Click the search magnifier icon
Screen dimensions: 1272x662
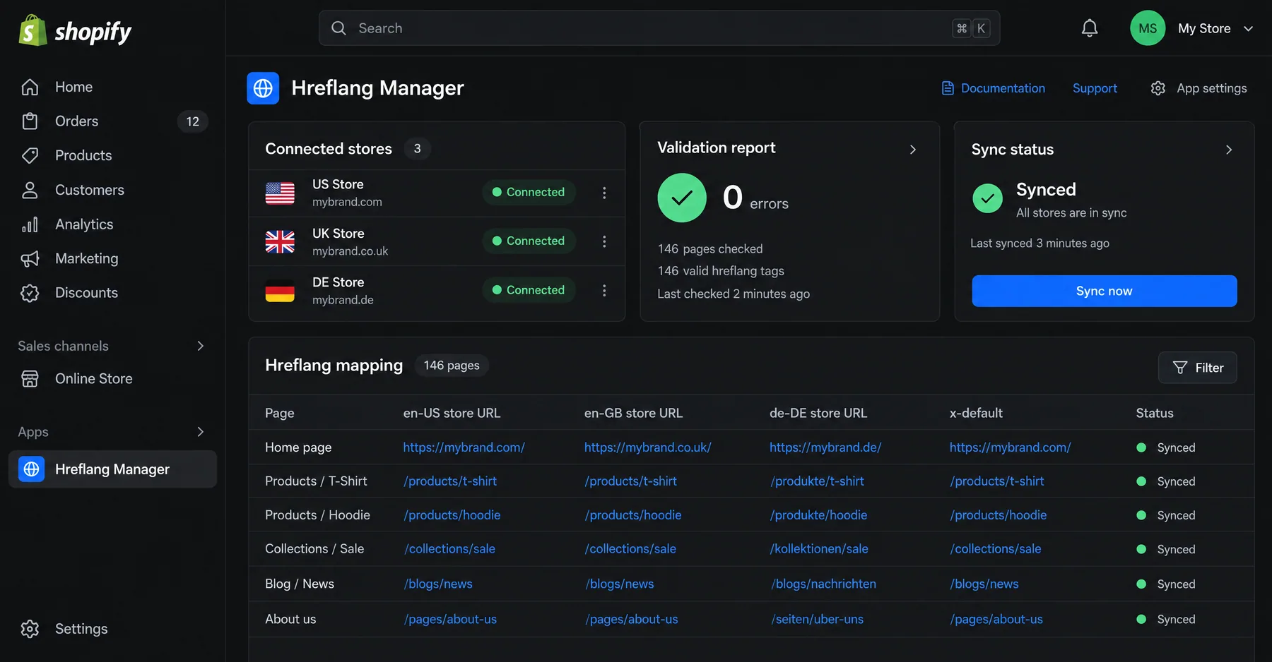click(338, 28)
